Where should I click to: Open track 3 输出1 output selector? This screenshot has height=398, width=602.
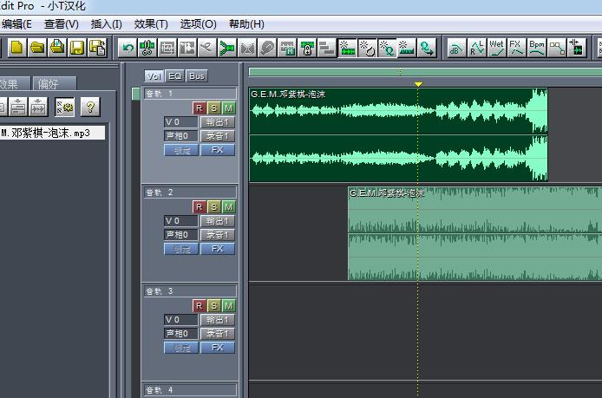[x=218, y=320]
